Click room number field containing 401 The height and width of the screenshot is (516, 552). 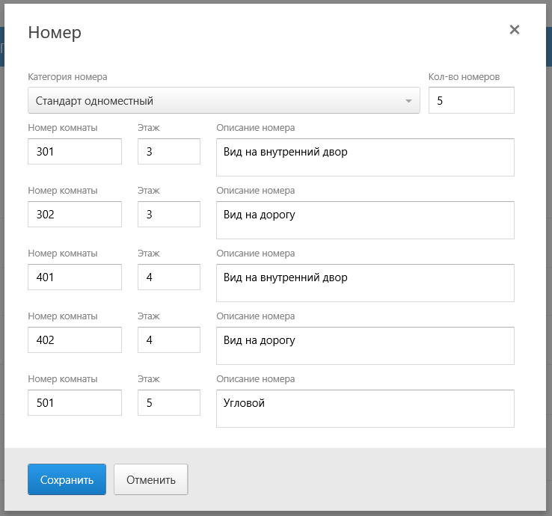(x=75, y=277)
